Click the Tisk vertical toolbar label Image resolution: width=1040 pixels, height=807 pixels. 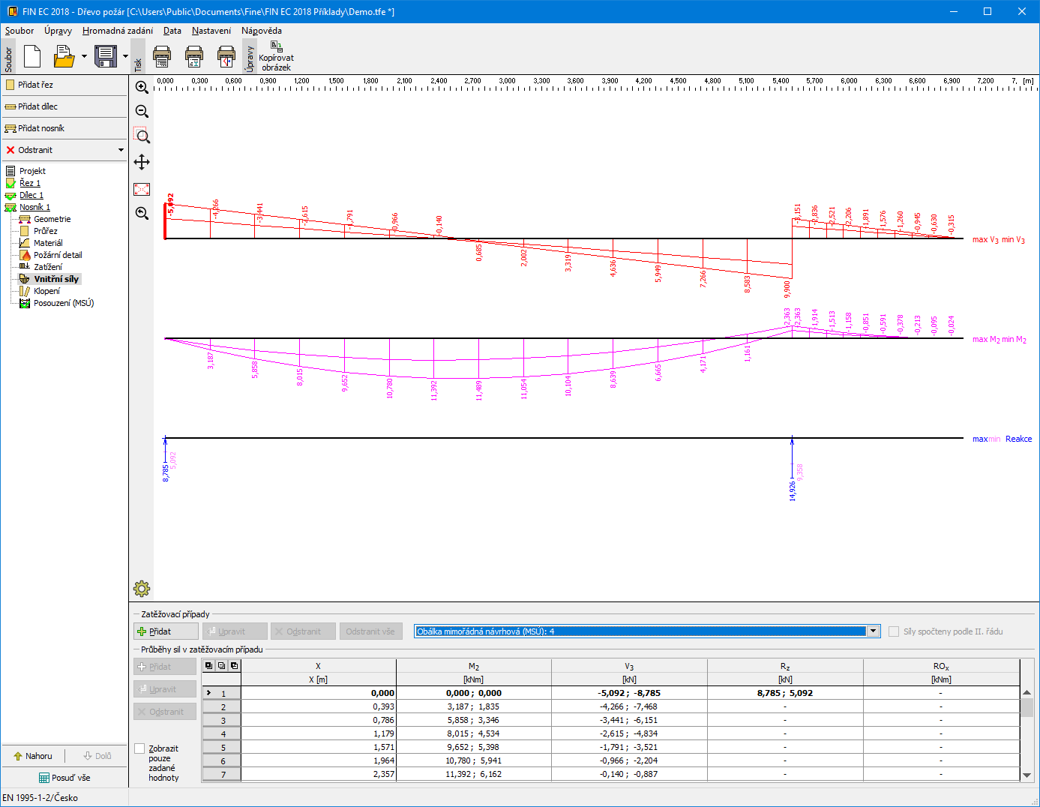coord(138,57)
